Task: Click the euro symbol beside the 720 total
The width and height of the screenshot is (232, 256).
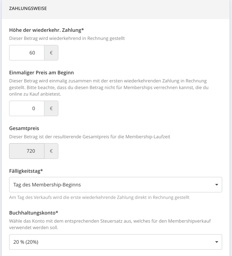Action: (x=51, y=151)
